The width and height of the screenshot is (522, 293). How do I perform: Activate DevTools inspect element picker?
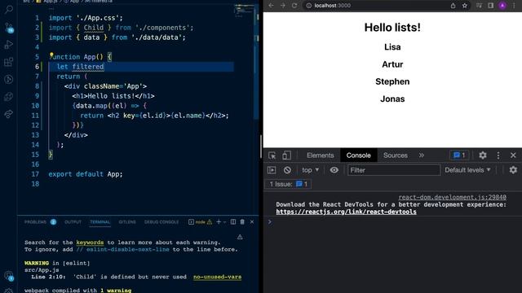[x=272, y=155]
